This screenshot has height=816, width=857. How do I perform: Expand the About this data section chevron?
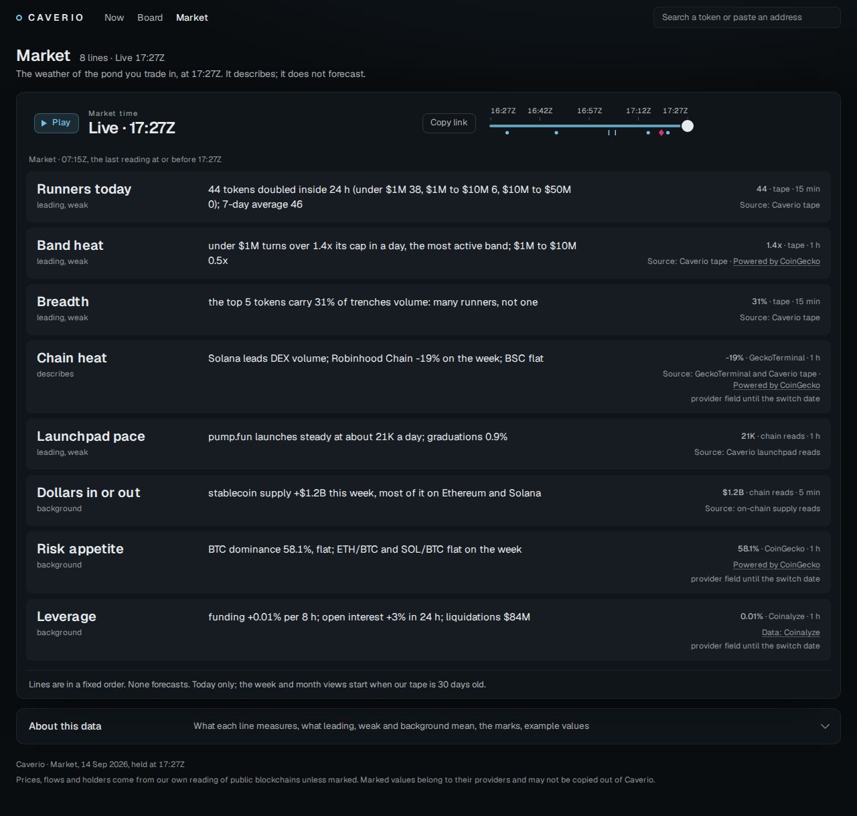pos(825,726)
